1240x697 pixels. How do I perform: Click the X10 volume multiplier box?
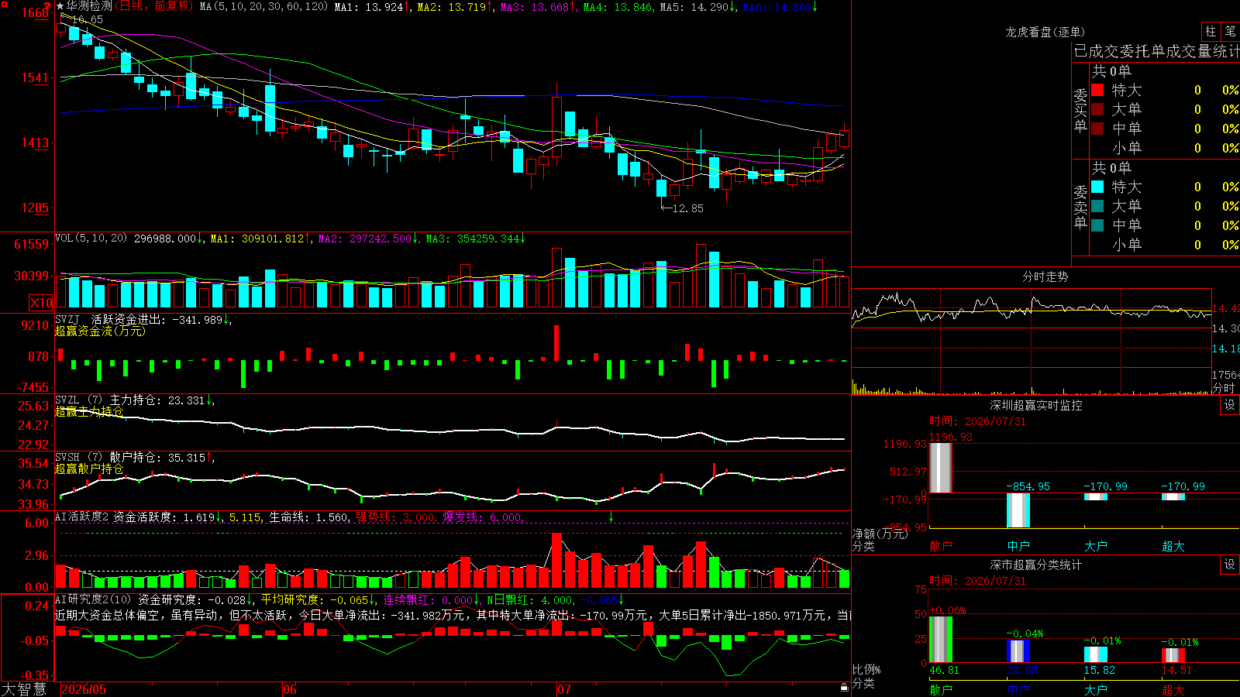click(41, 303)
